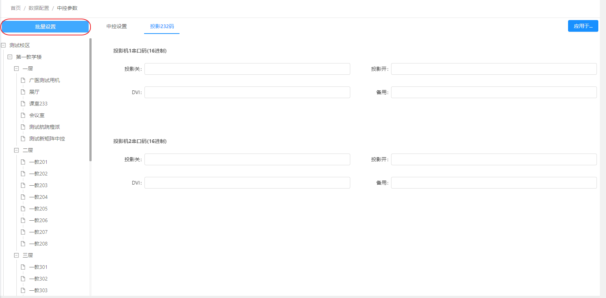Focus projector 2 投影开 input field
This screenshot has height=298, width=606.
tap(494, 159)
